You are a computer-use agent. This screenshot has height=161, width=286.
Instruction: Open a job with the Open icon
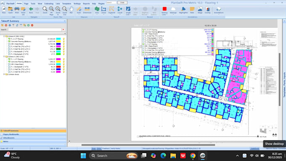10,10
